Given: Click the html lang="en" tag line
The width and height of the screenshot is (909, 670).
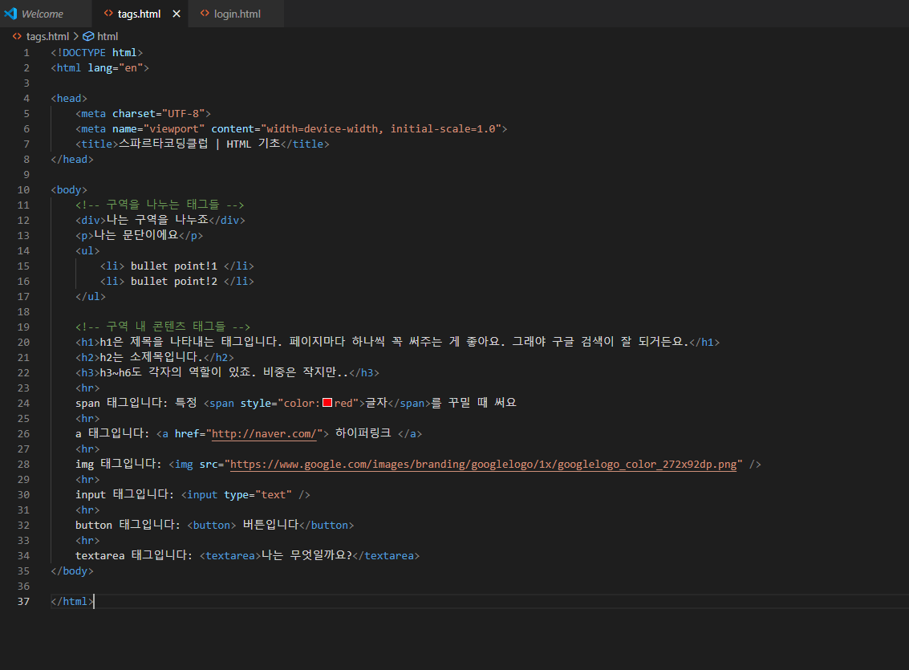Looking at the screenshot, I should pos(99,68).
